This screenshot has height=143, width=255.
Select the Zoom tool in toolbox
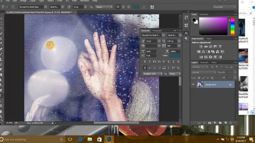tap(1, 116)
